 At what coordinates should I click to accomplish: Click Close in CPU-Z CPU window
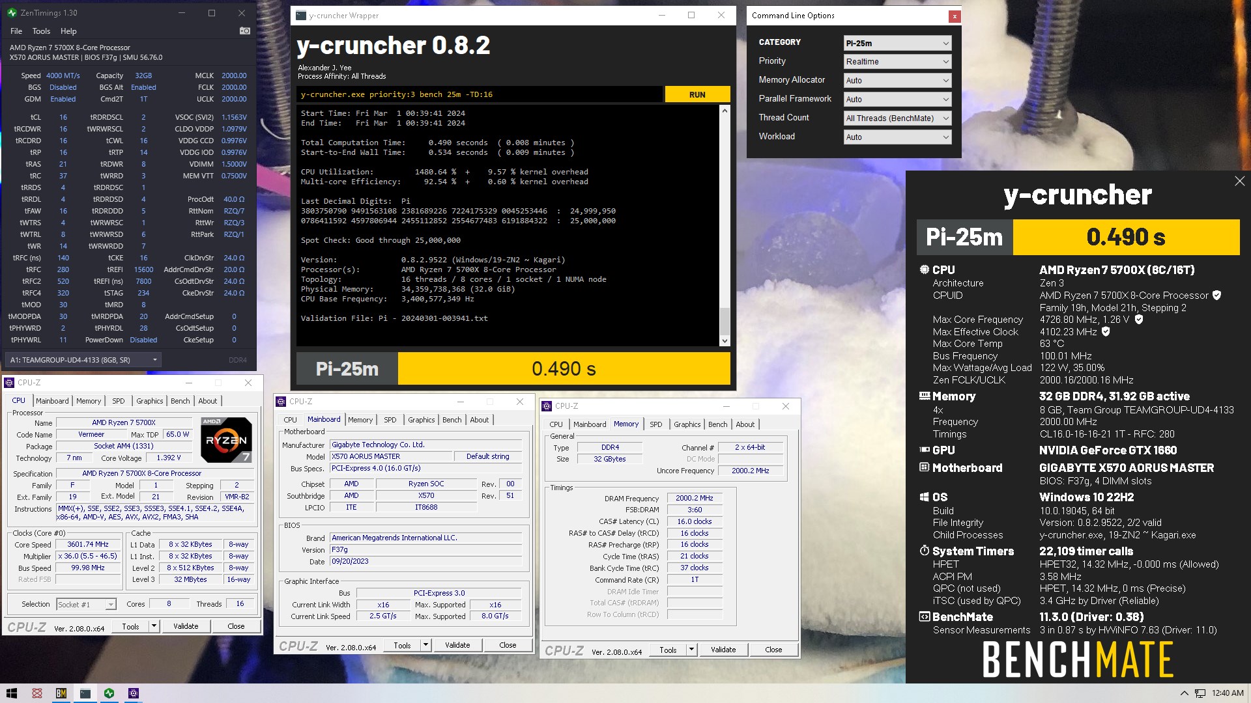tap(236, 626)
